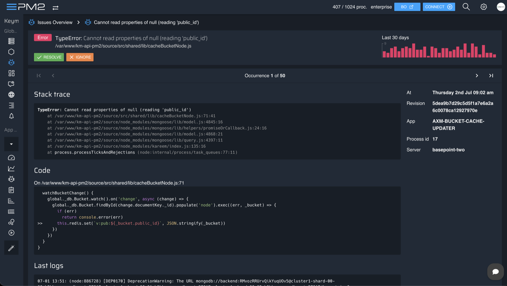This screenshot has height=286, width=507.
Task: Click the swap arrows icon near the PM2 logo
Action: (x=55, y=8)
